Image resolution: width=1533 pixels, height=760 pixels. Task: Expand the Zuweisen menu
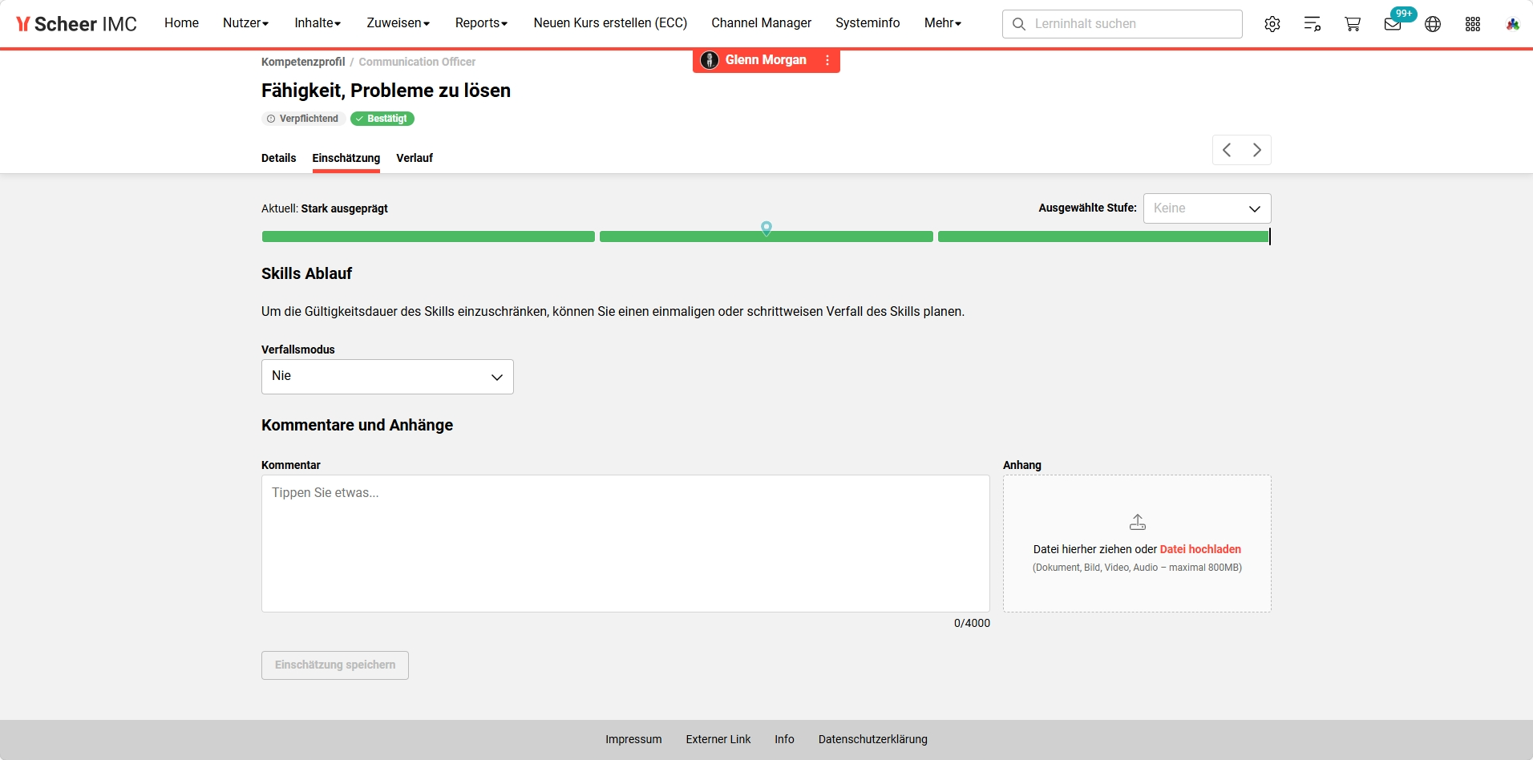click(398, 23)
